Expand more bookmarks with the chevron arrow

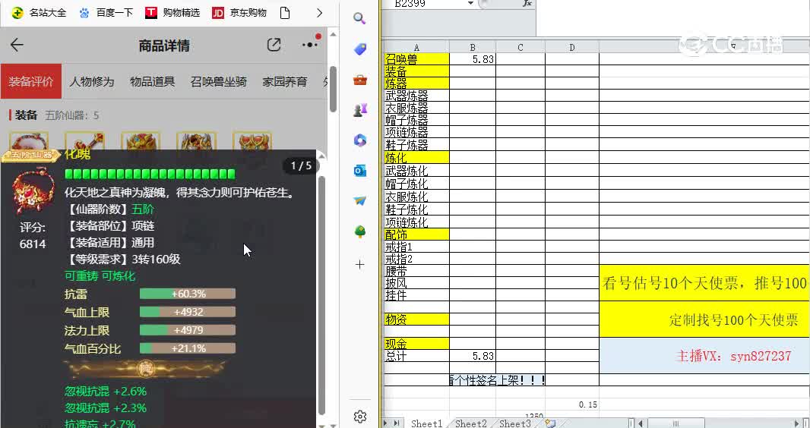(319, 13)
